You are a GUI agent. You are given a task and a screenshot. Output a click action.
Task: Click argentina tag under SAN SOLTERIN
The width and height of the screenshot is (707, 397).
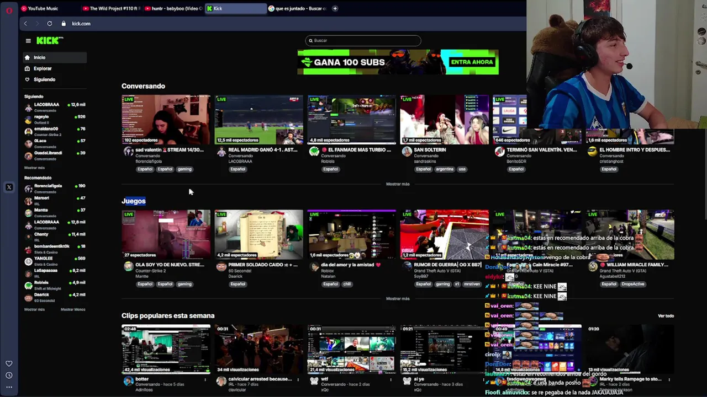pyautogui.click(x=444, y=169)
